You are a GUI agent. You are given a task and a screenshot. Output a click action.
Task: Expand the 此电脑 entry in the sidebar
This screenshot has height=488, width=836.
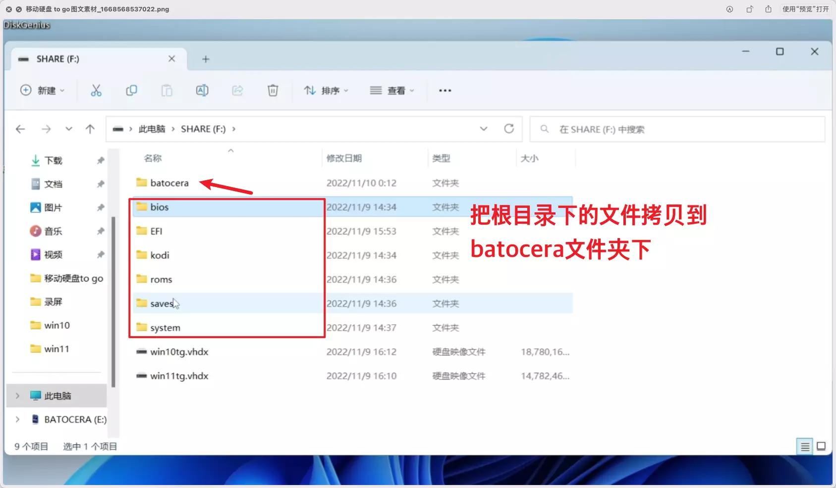(x=17, y=395)
